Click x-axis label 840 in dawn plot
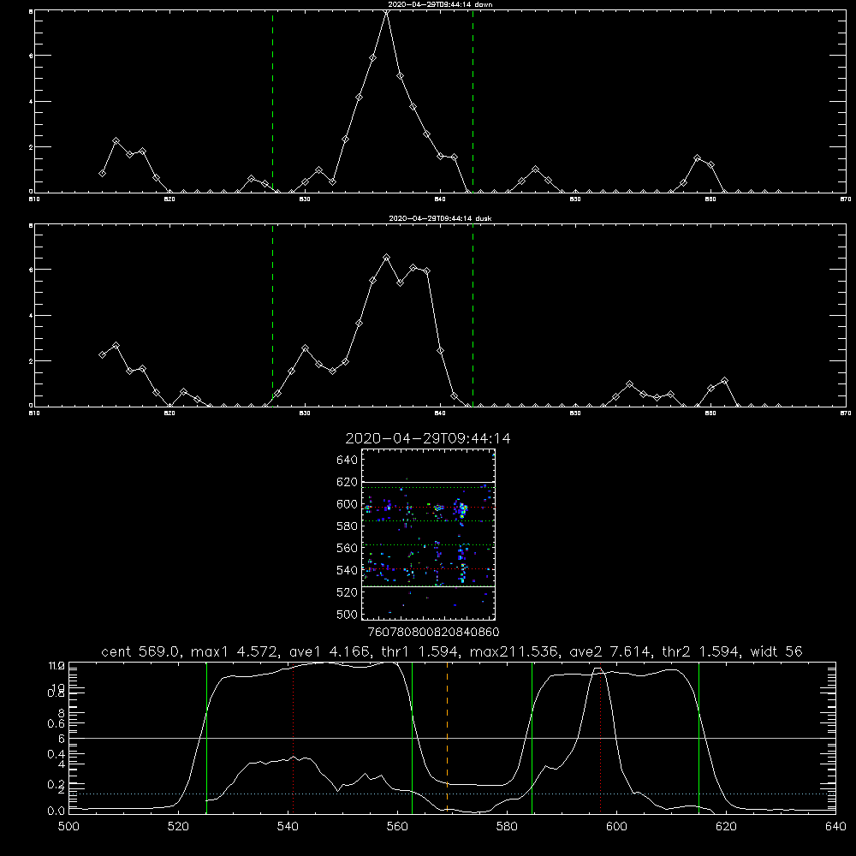 point(440,199)
